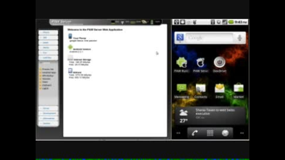This screenshot has width=285, height=160.
Task: Open the Contacts app
Action: click(x=200, y=88)
